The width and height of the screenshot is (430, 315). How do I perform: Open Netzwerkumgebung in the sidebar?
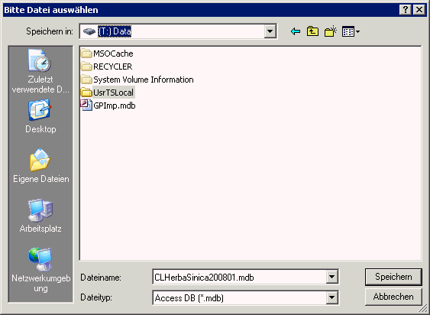tap(40, 270)
